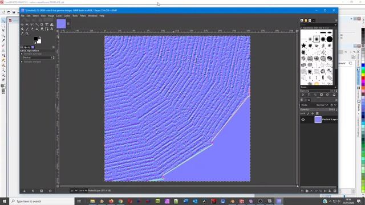Select the Zoom magnifier tool
The height and width of the screenshot is (205, 365).
(x=27, y=34)
